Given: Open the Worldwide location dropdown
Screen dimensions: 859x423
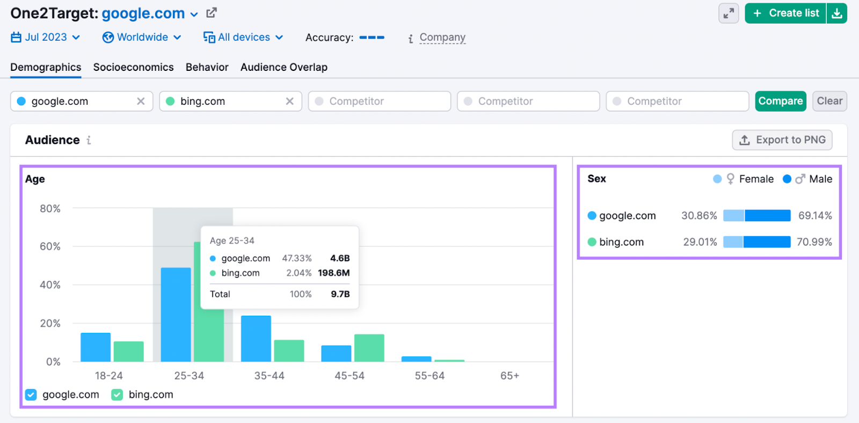Looking at the screenshot, I should (142, 37).
